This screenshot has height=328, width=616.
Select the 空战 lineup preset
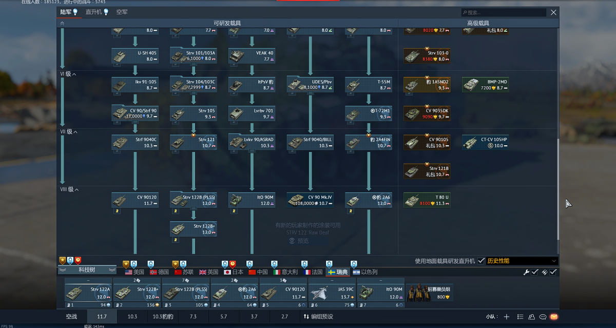click(71, 317)
